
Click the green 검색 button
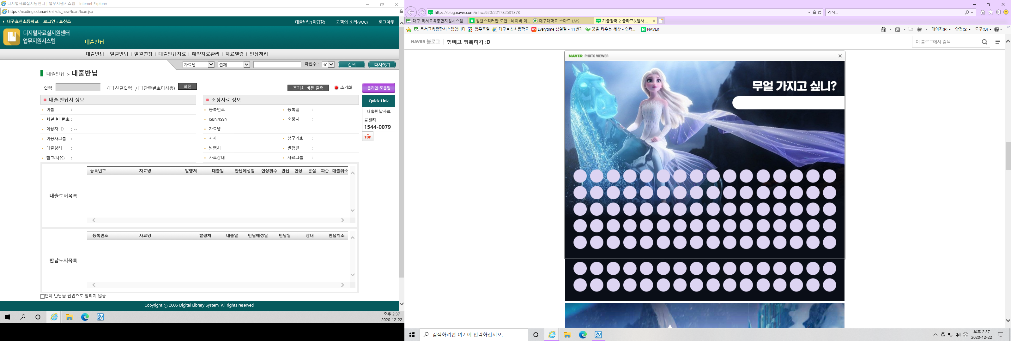[351, 65]
